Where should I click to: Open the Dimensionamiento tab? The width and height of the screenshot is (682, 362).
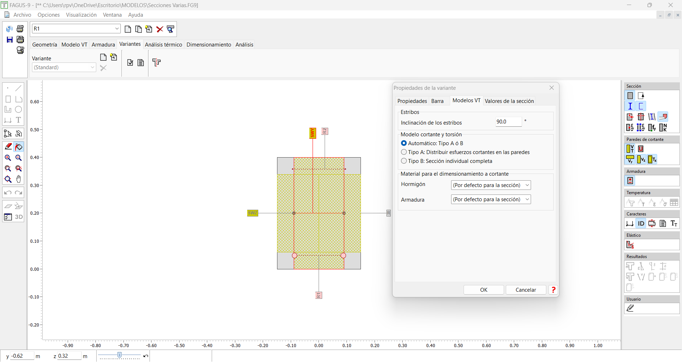209,45
